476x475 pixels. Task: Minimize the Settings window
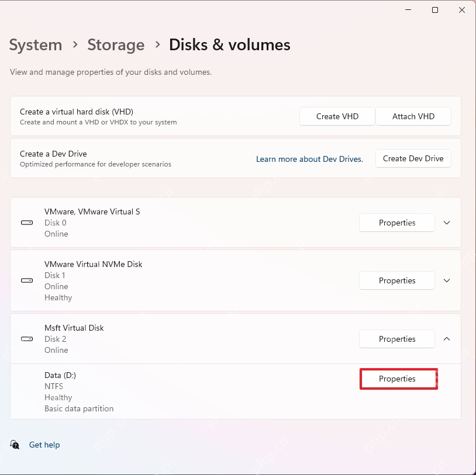pos(408,10)
